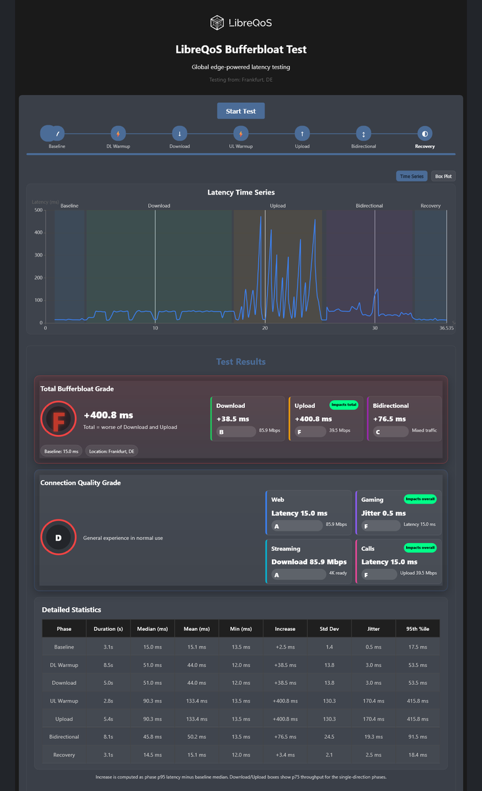Screen dimensions: 482x791
Task: Click the D connection quality grade circle
Action: tap(59, 538)
